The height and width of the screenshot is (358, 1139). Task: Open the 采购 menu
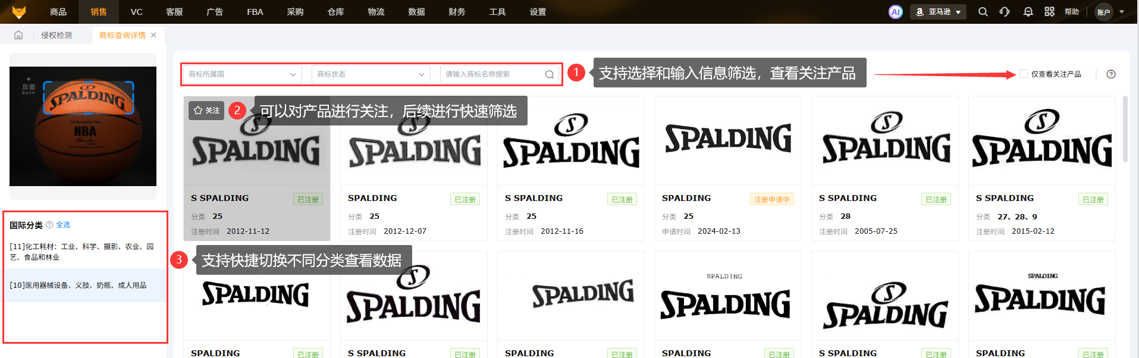(x=295, y=12)
